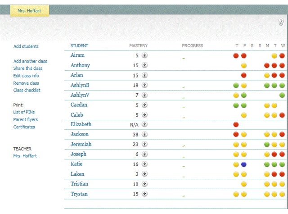
Task: Open Parent flyers print link
Action: pyautogui.click(x=25, y=119)
